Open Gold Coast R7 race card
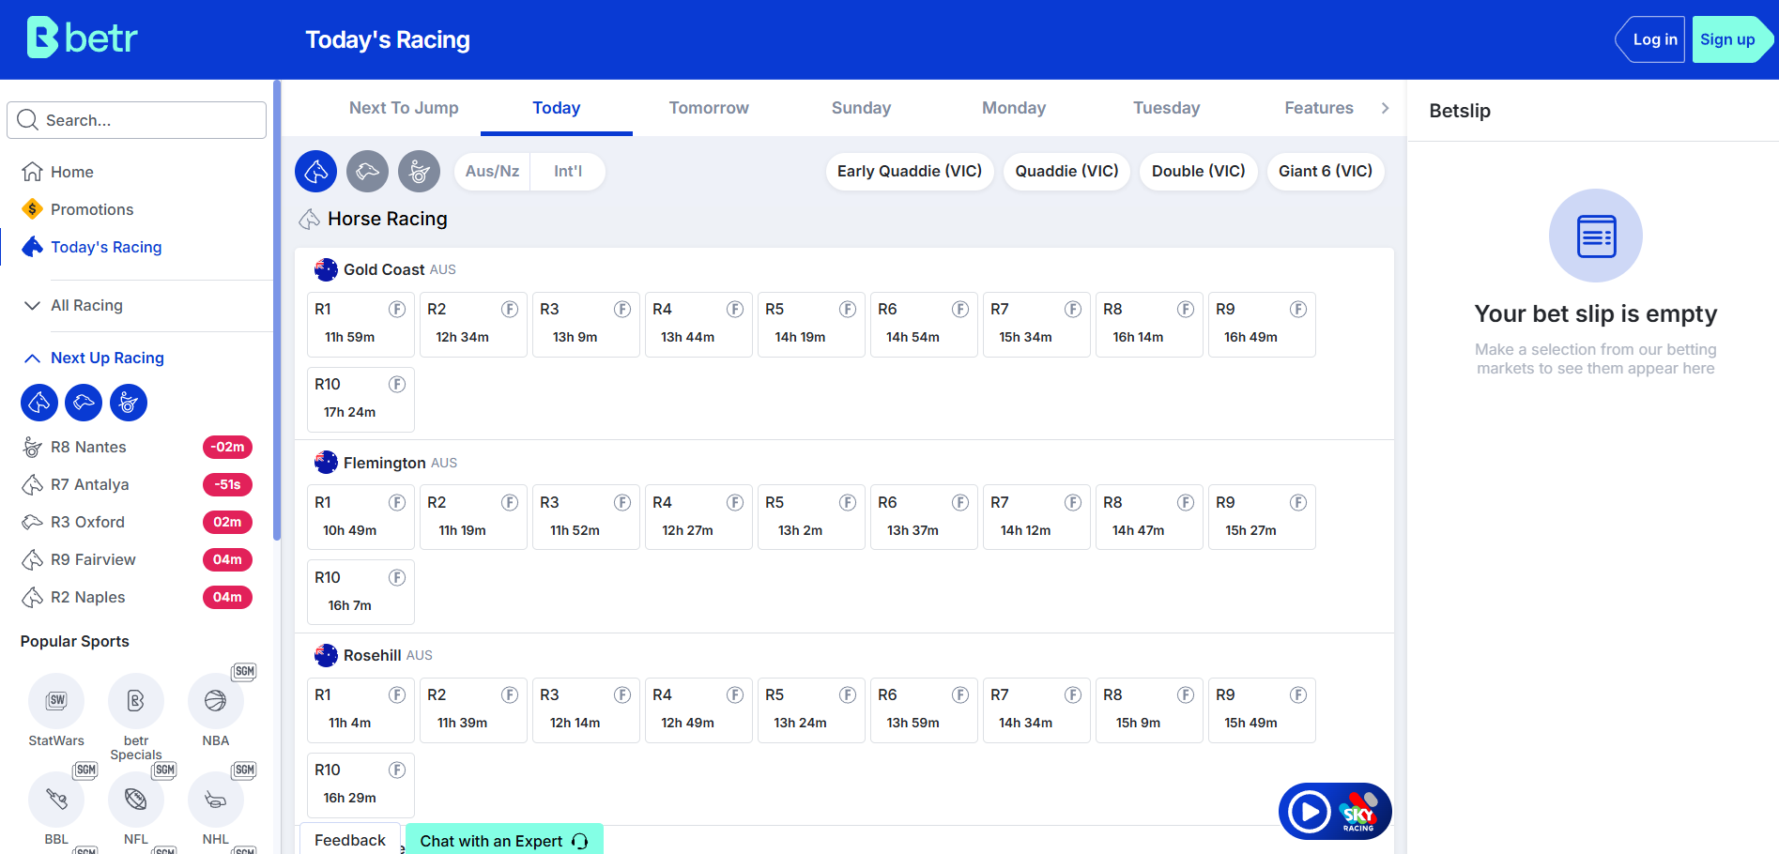Image resolution: width=1779 pixels, height=854 pixels. tap(1036, 325)
